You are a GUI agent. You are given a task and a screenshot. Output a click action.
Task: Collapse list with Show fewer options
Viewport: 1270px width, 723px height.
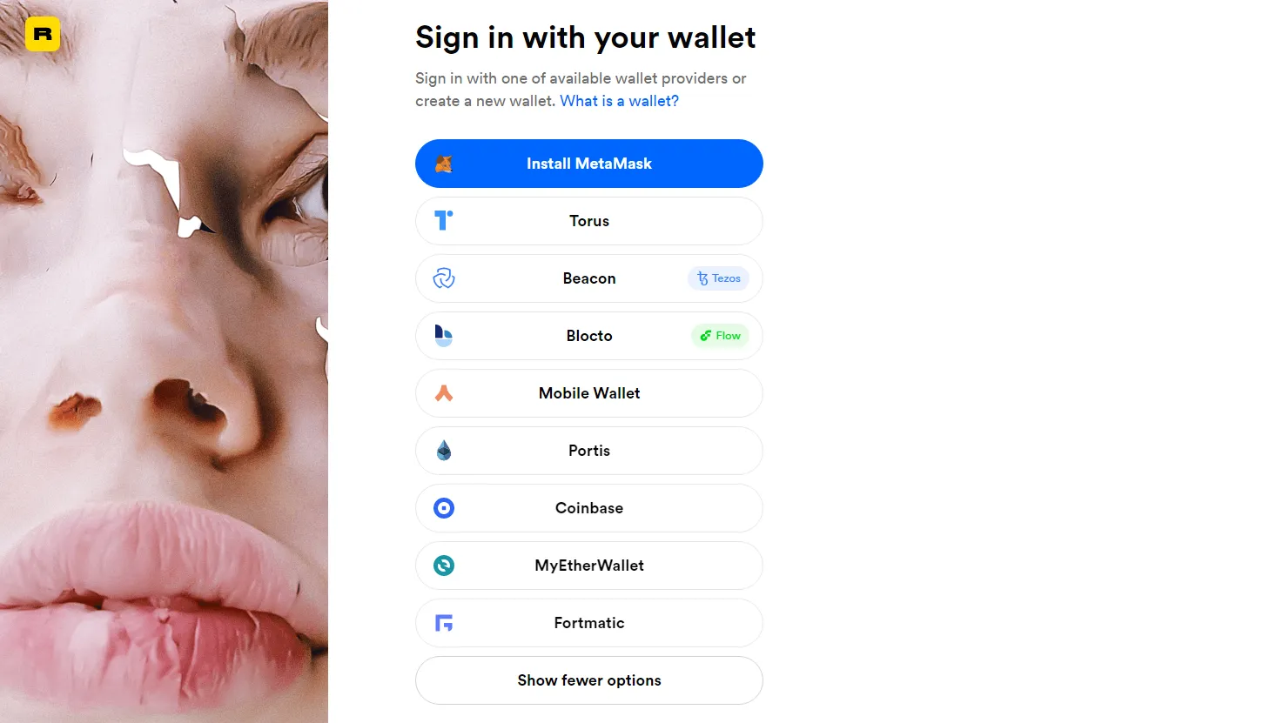coord(589,680)
